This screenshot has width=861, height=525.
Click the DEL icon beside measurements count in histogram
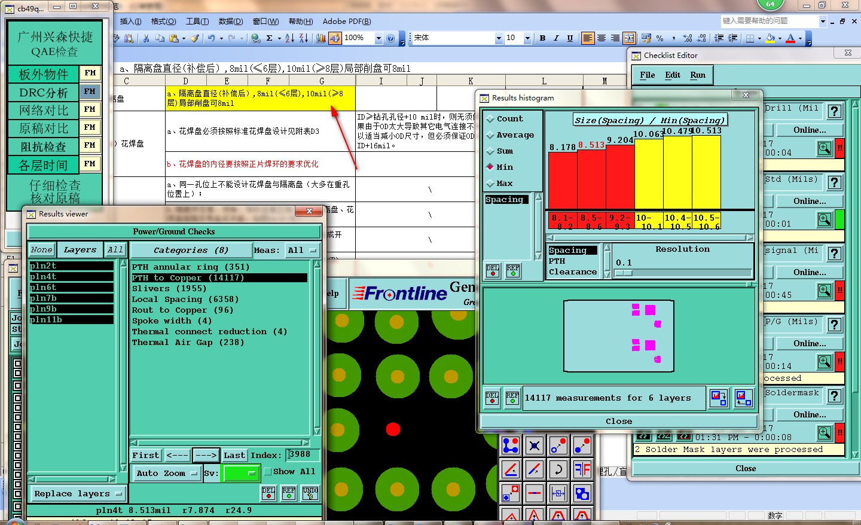pos(492,398)
